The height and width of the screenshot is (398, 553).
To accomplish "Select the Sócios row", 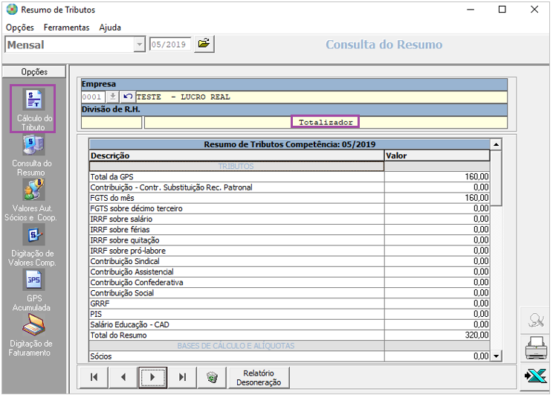I will 289,356.
